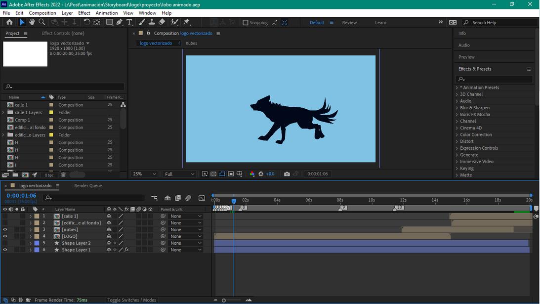The height and width of the screenshot is (304, 540).
Task: Open the 25% magnification dropdown
Action: pos(145,174)
